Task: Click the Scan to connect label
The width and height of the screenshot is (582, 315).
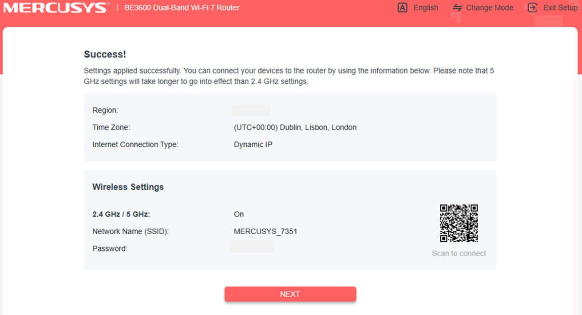Action: tap(459, 253)
